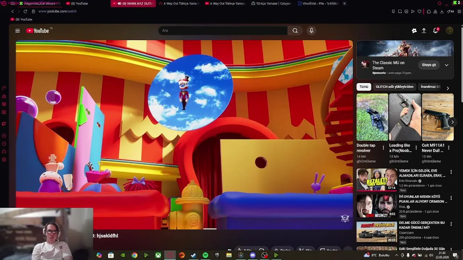
Task: Switch to the Angomois_Cat Stream browser tab
Action: (40, 4)
